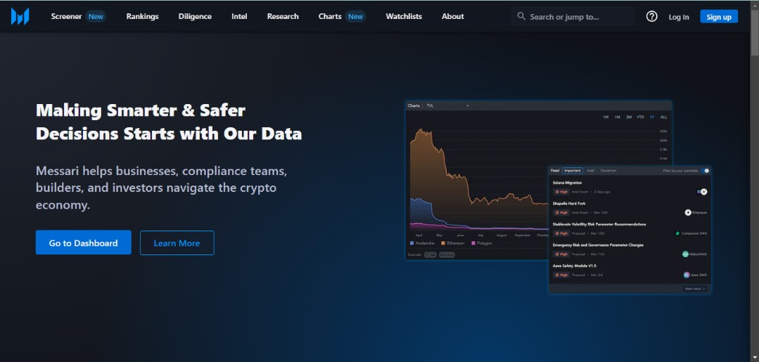Screen dimensions: 759x362
Task: Select the Important feed tab
Action: coord(573,171)
